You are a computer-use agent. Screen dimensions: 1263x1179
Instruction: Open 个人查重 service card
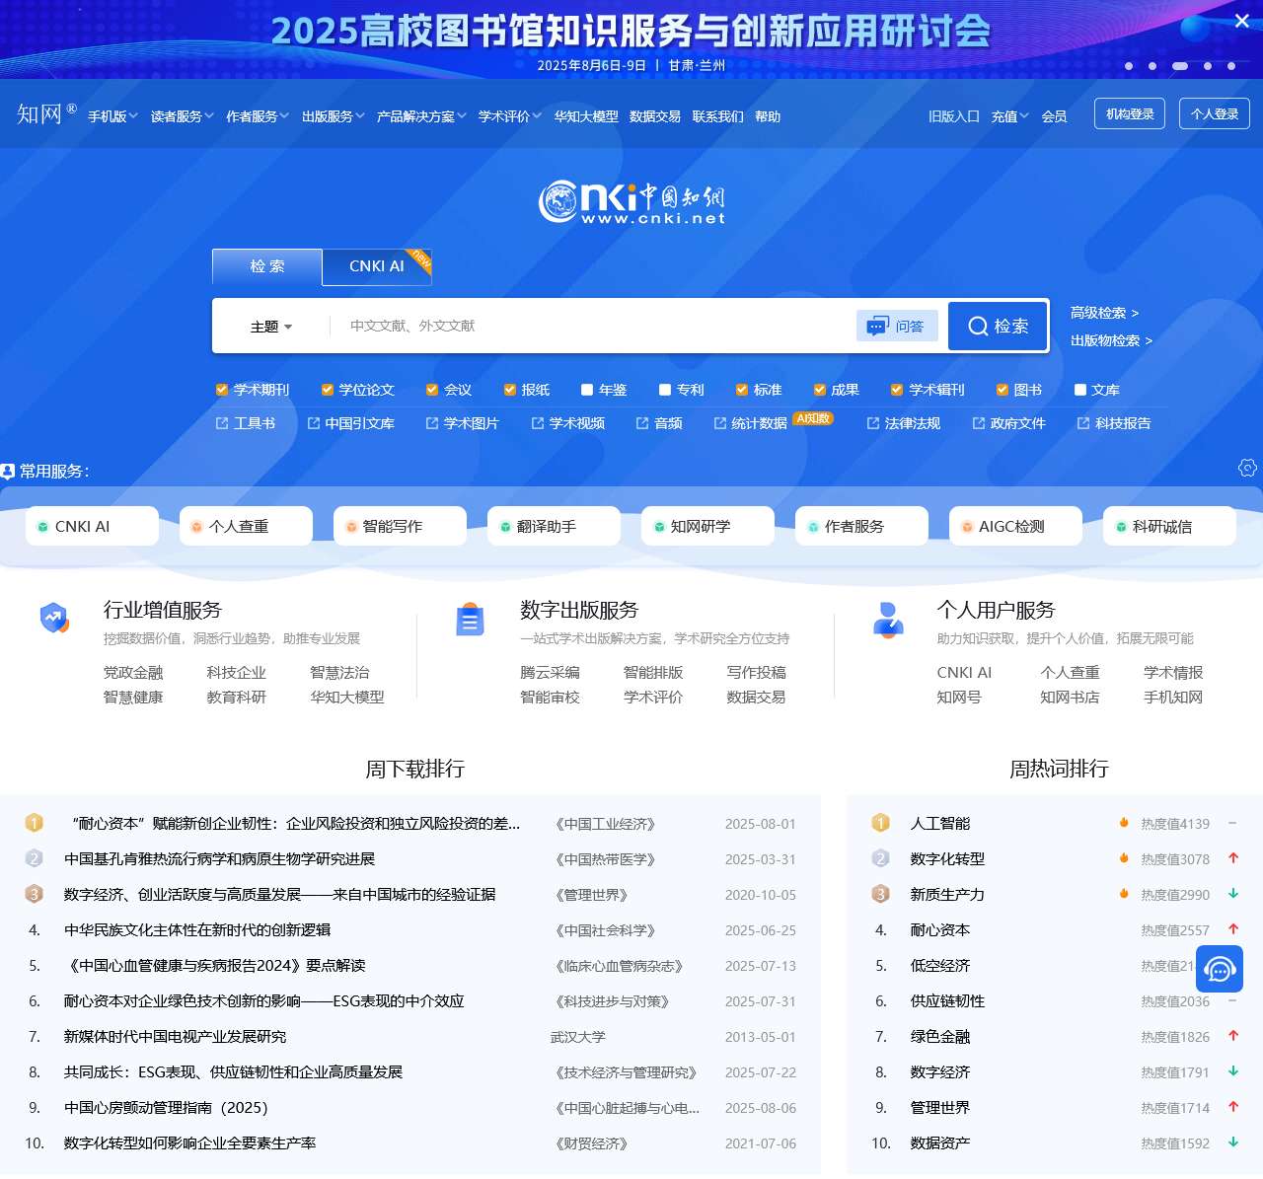pos(246,526)
